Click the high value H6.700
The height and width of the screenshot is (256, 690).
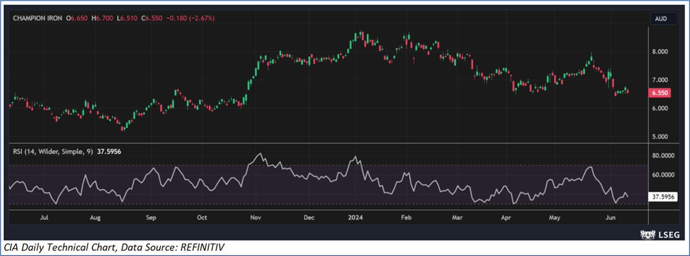click(x=102, y=18)
